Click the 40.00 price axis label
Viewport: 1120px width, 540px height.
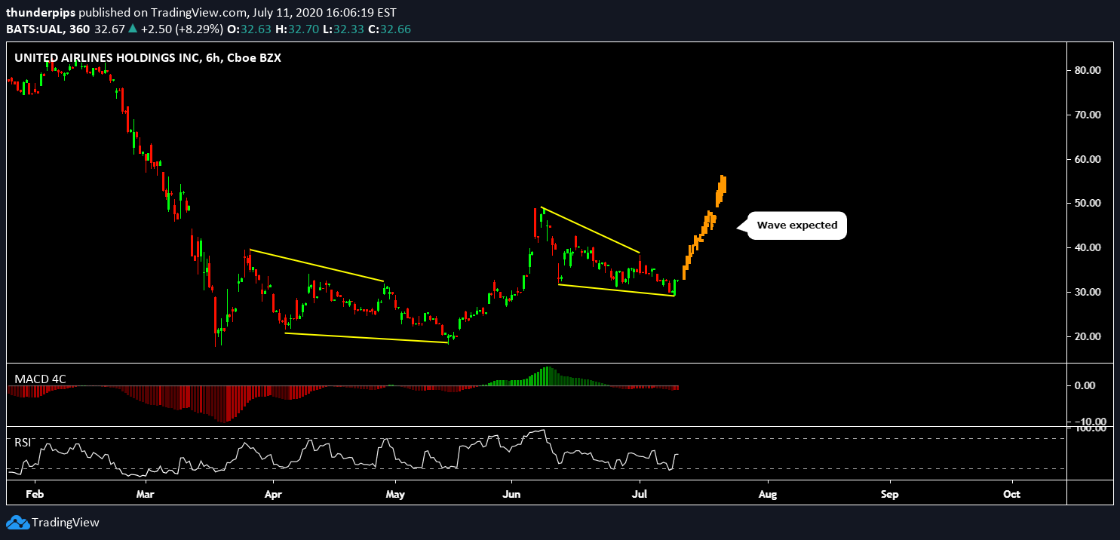tap(1089, 247)
